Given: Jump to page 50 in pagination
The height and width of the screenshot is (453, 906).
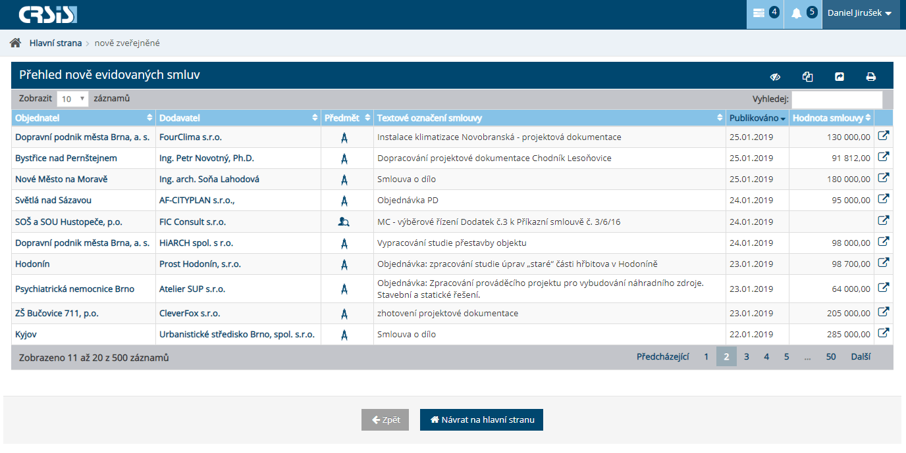Looking at the screenshot, I should pos(831,357).
